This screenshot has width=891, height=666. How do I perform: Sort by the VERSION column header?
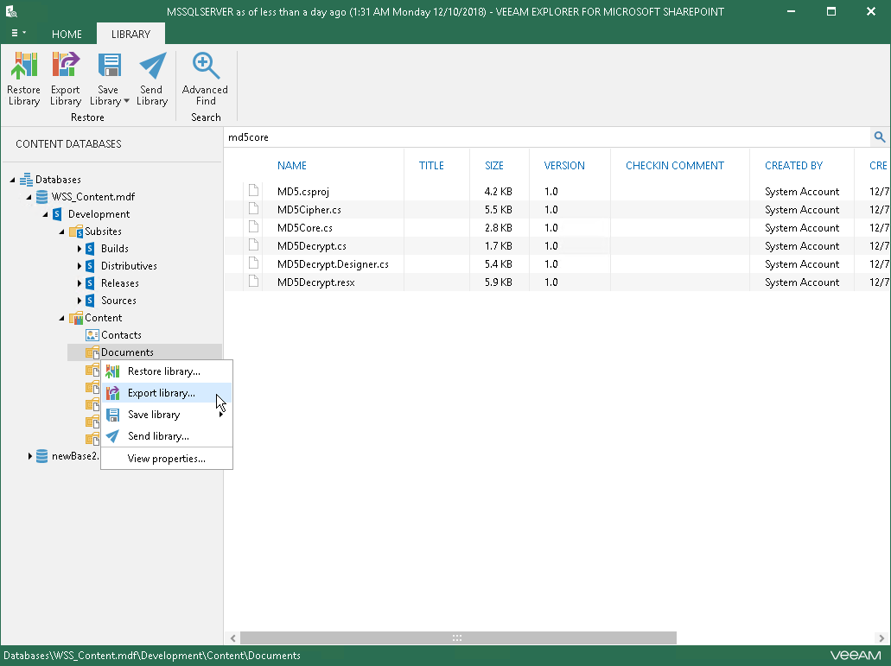564,165
